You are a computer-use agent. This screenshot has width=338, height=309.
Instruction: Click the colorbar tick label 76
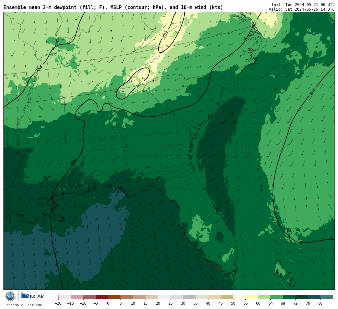click(x=308, y=303)
